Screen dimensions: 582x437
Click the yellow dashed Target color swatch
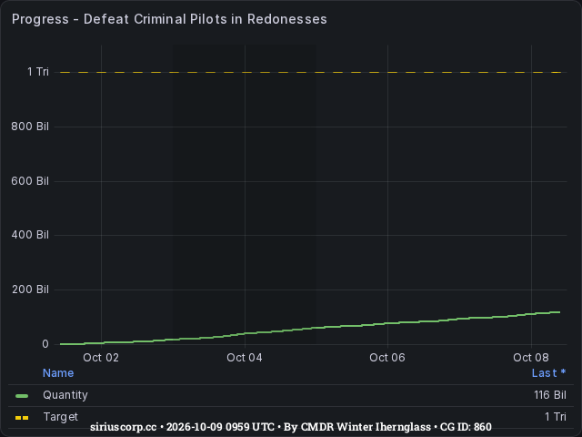point(22,418)
